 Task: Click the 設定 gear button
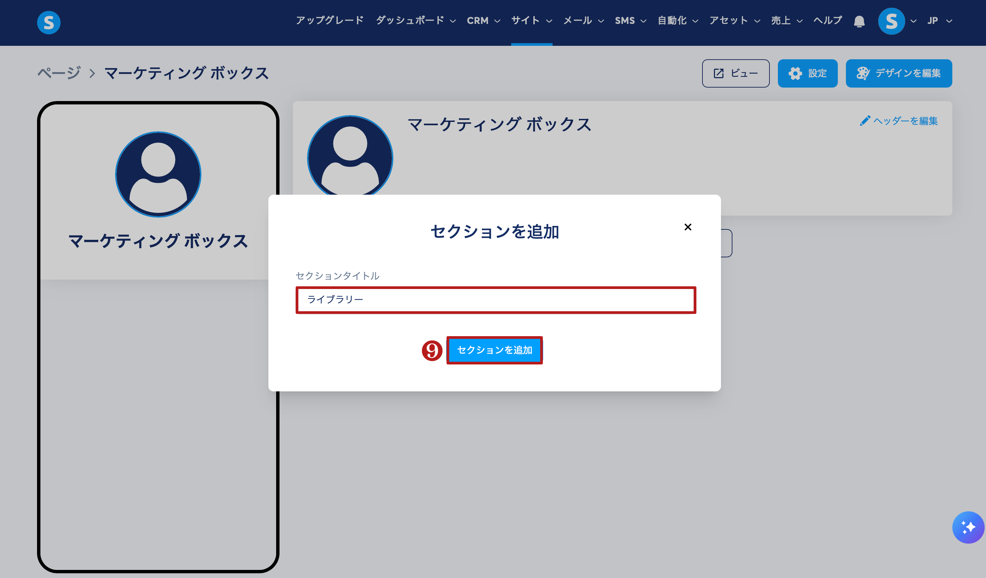(x=807, y=73)
